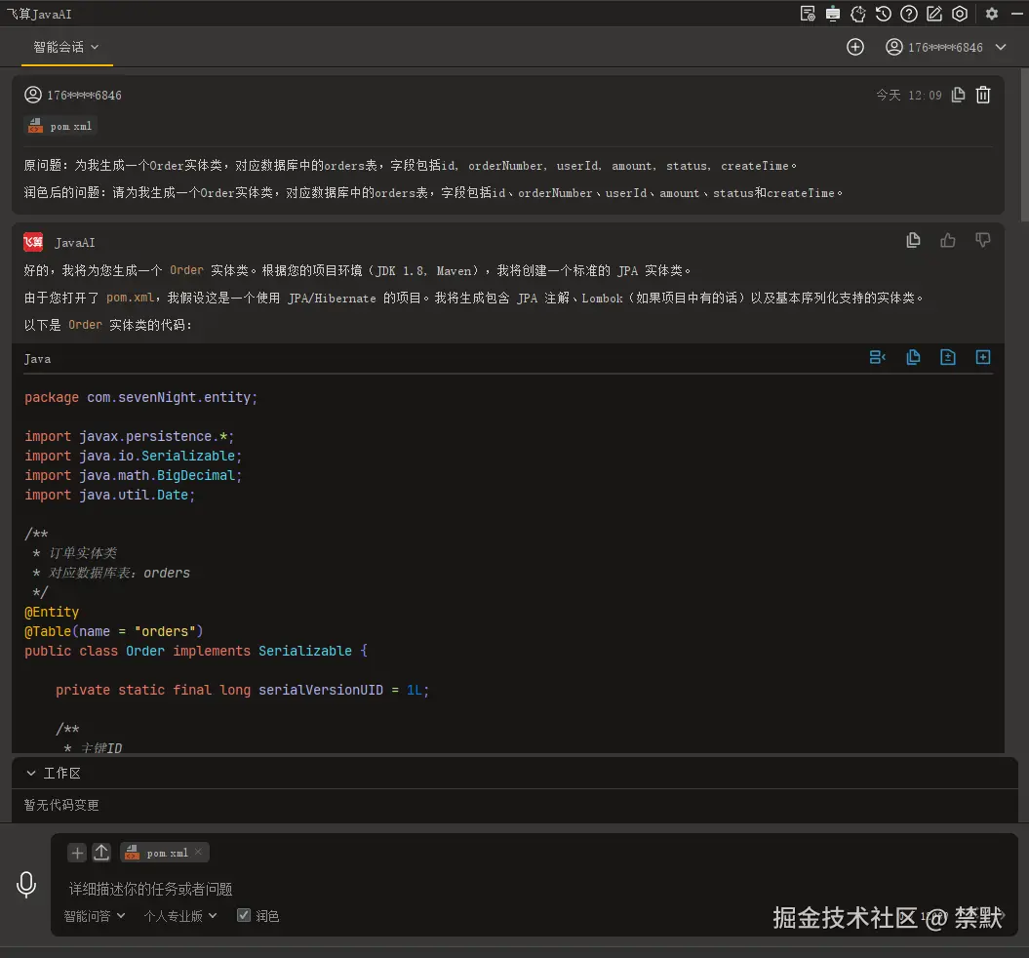Open the help question mark icon
Screen dimensions: 1029x958
(x=909, y=14)
